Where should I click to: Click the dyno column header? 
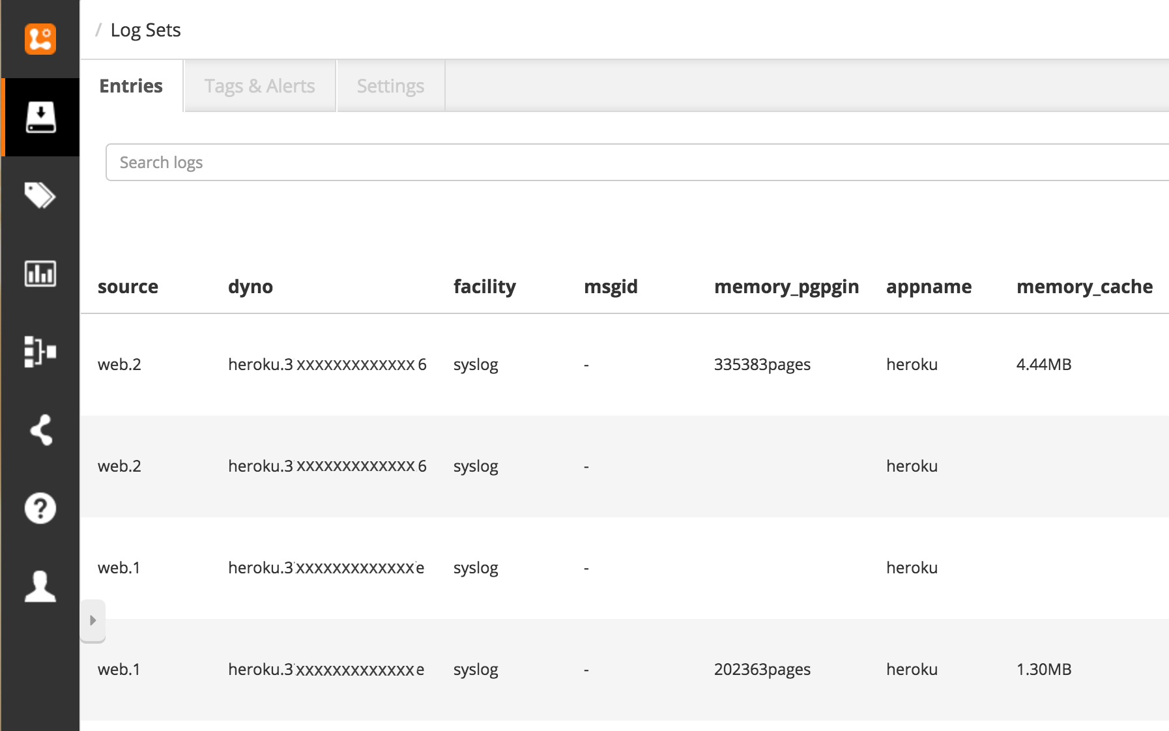(250, 287)
